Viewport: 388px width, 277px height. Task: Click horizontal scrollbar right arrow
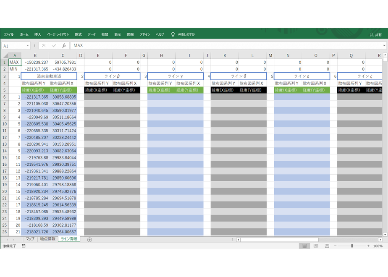pos(380,240)
